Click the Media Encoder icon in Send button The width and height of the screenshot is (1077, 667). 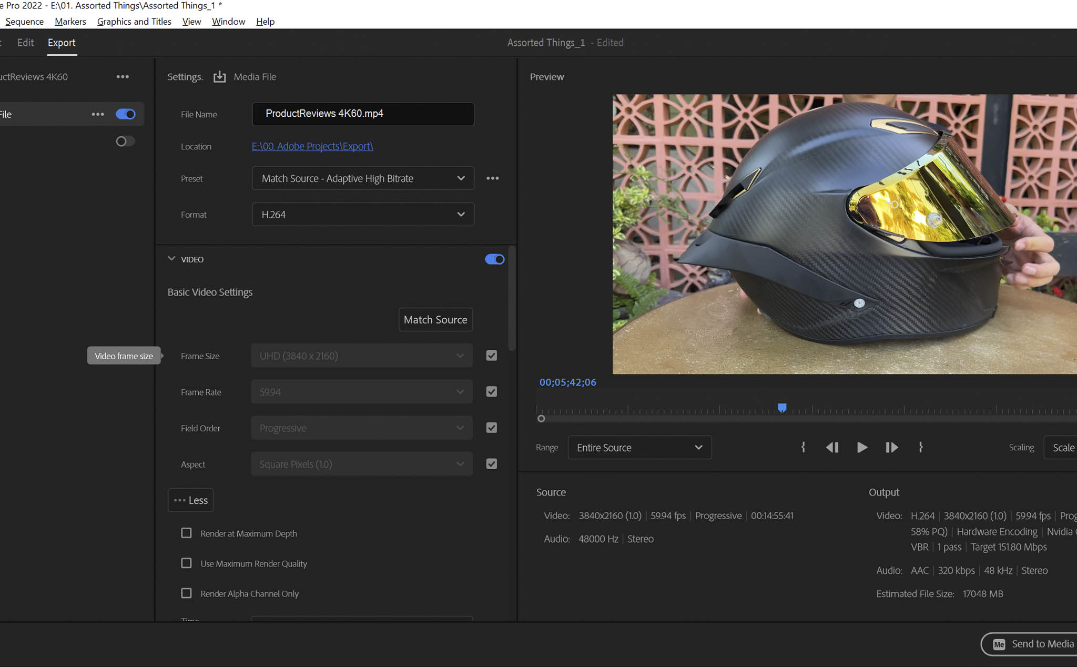(999, 644)
